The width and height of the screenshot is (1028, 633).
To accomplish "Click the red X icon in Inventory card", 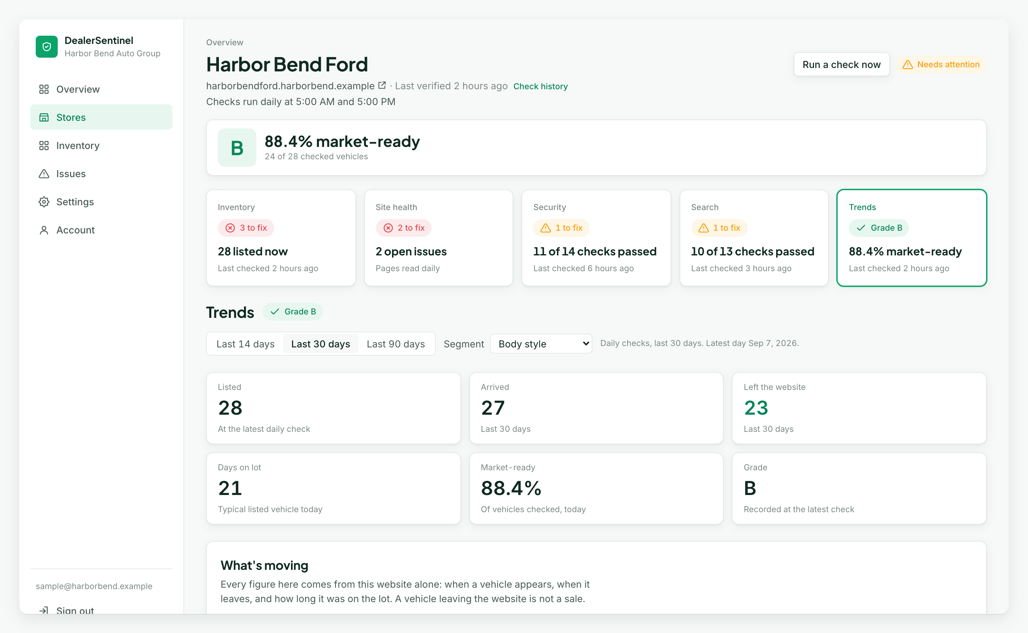I will (230, 228).
